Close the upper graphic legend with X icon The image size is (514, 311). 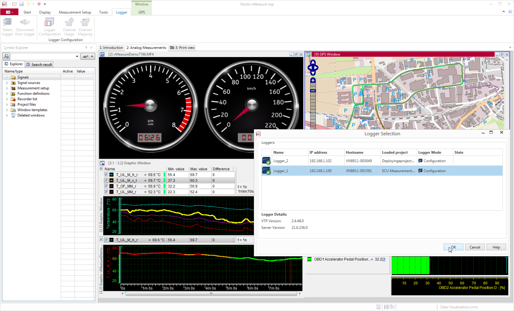[x=101, y=169]
